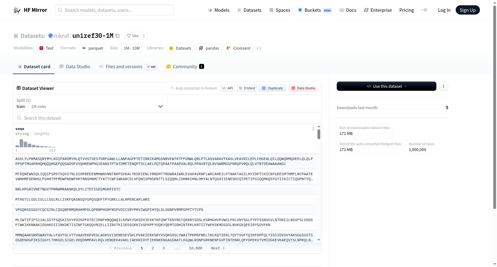Click the page vertical scrollbar
Screen dimensions: 497x267
click(x=495, y=108)
